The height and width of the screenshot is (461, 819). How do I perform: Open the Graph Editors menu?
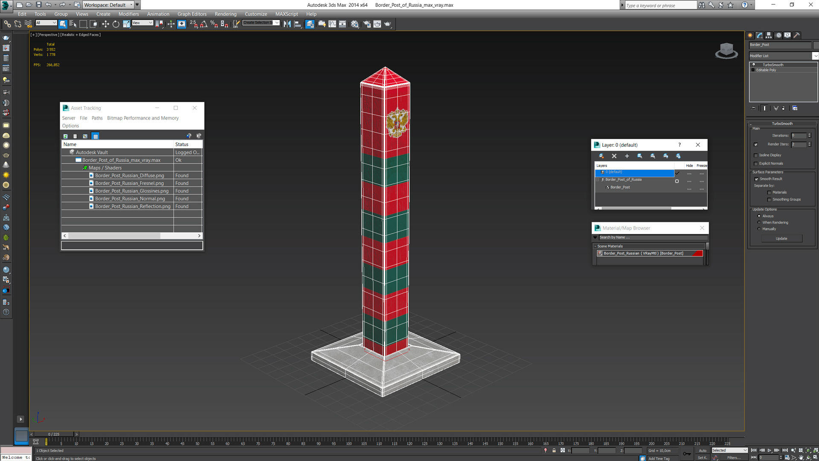pyautogui.click(x=192, y=14)
